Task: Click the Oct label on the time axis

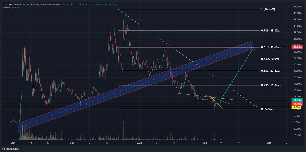Action: click(269, 143)
